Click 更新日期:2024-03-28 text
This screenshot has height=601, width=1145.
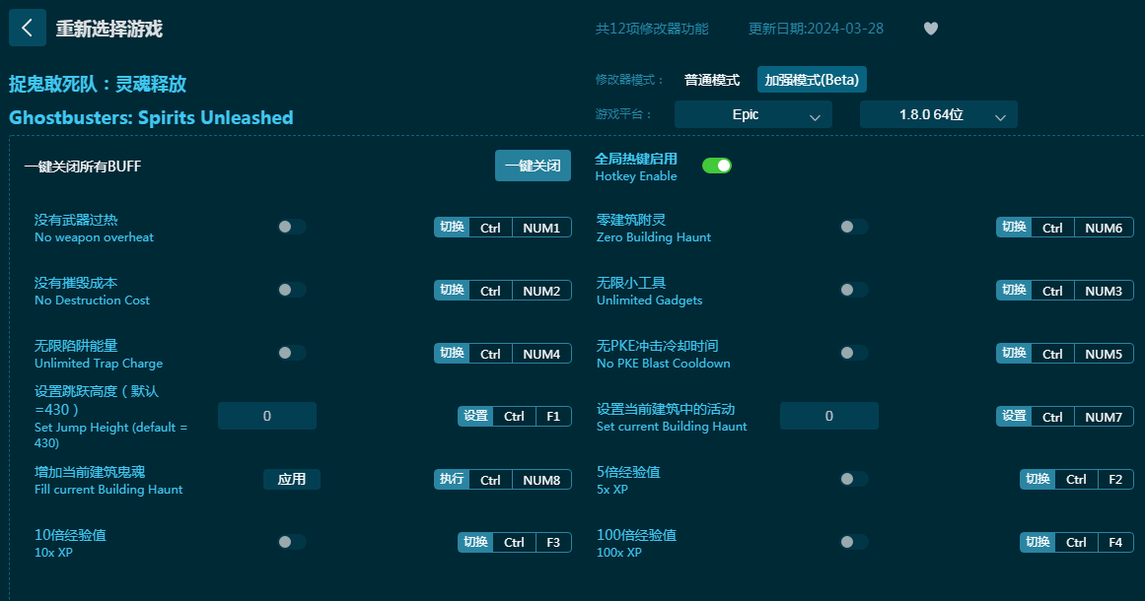coord(816,29)
